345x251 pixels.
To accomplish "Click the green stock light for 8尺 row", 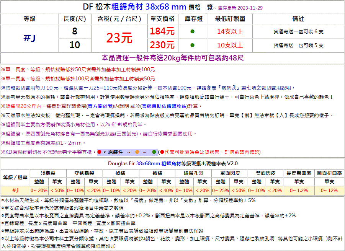I will [x=192, y=31].
